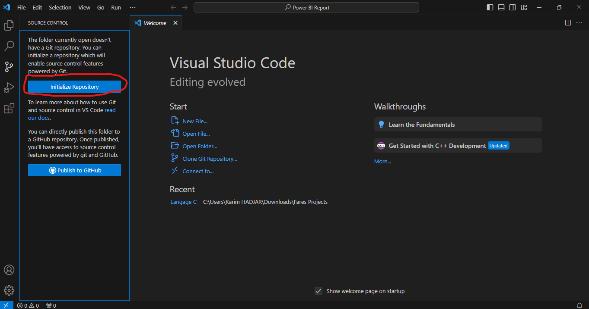
Task: Toggle the bottom panel layout icon
Action: click(x=501, y=7)
